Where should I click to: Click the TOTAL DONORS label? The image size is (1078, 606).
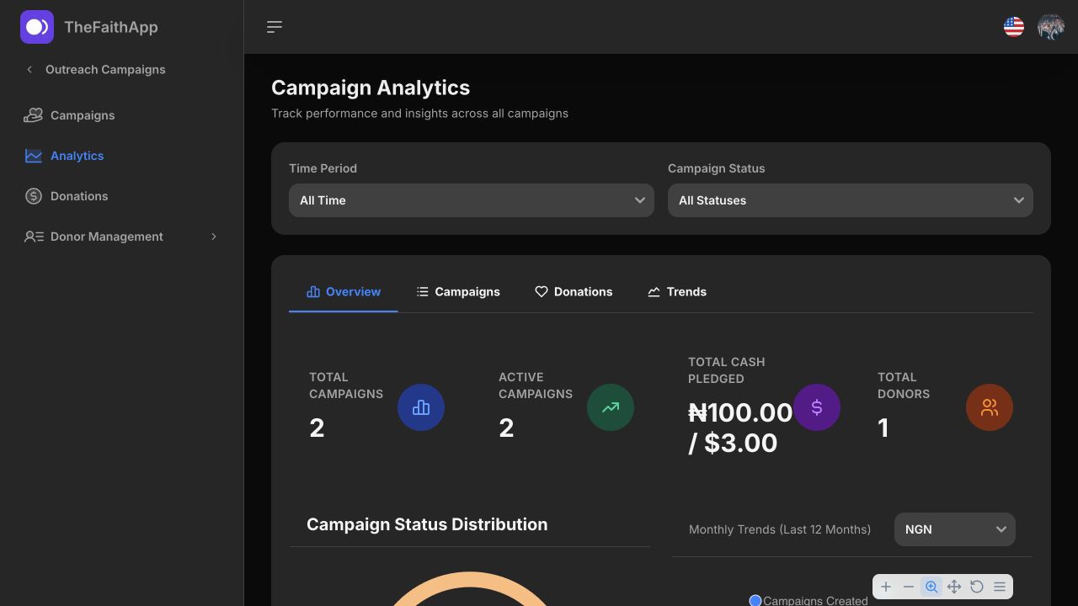[904, 385]
